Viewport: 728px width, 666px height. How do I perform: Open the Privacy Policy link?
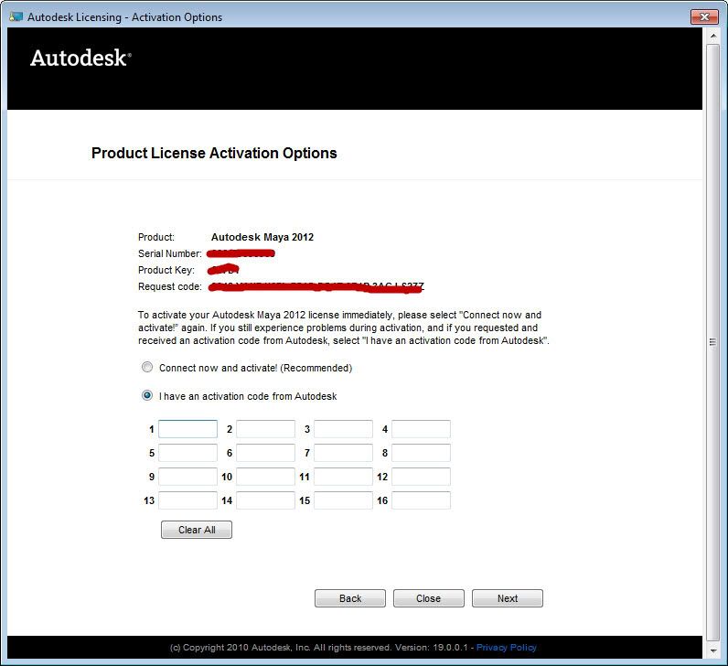point(506,647)
